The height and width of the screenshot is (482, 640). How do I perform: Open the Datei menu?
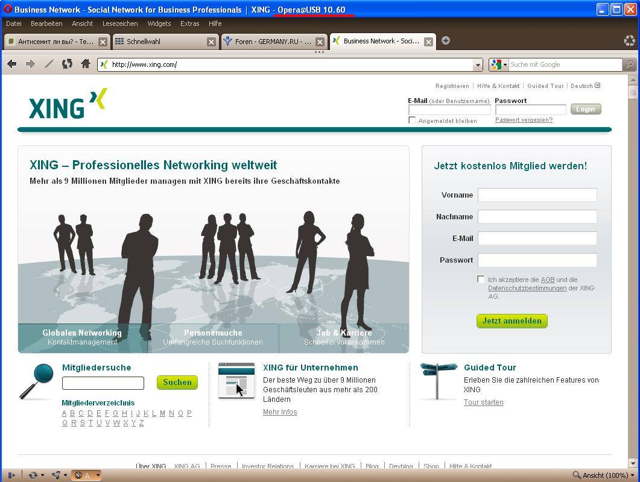pos(13,23)
